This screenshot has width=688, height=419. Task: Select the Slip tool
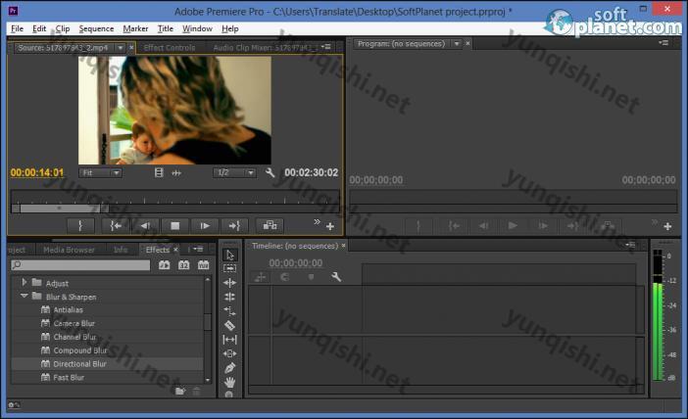pyautogui.click(x=229, y=340)
